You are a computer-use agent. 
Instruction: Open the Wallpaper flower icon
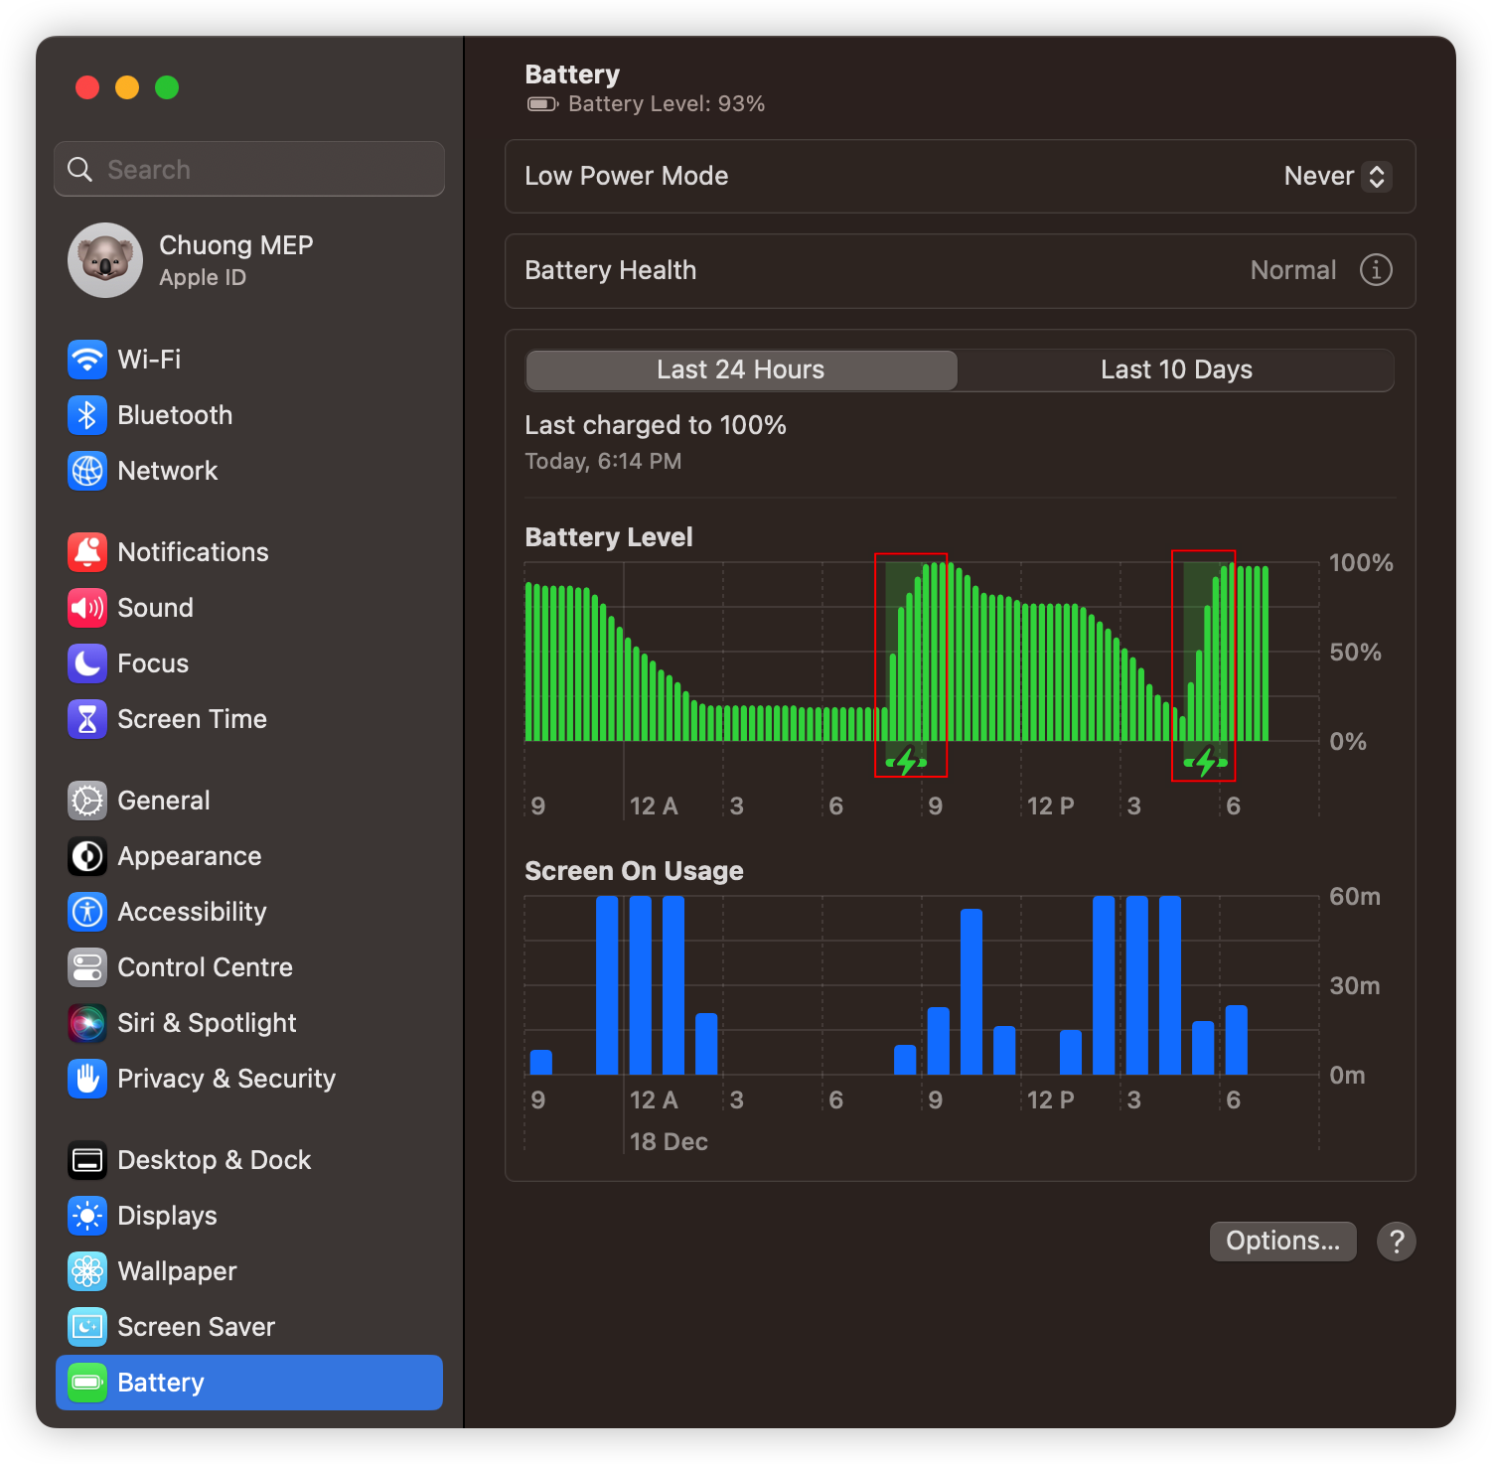pyautogui.click(x=87, y=1271)
